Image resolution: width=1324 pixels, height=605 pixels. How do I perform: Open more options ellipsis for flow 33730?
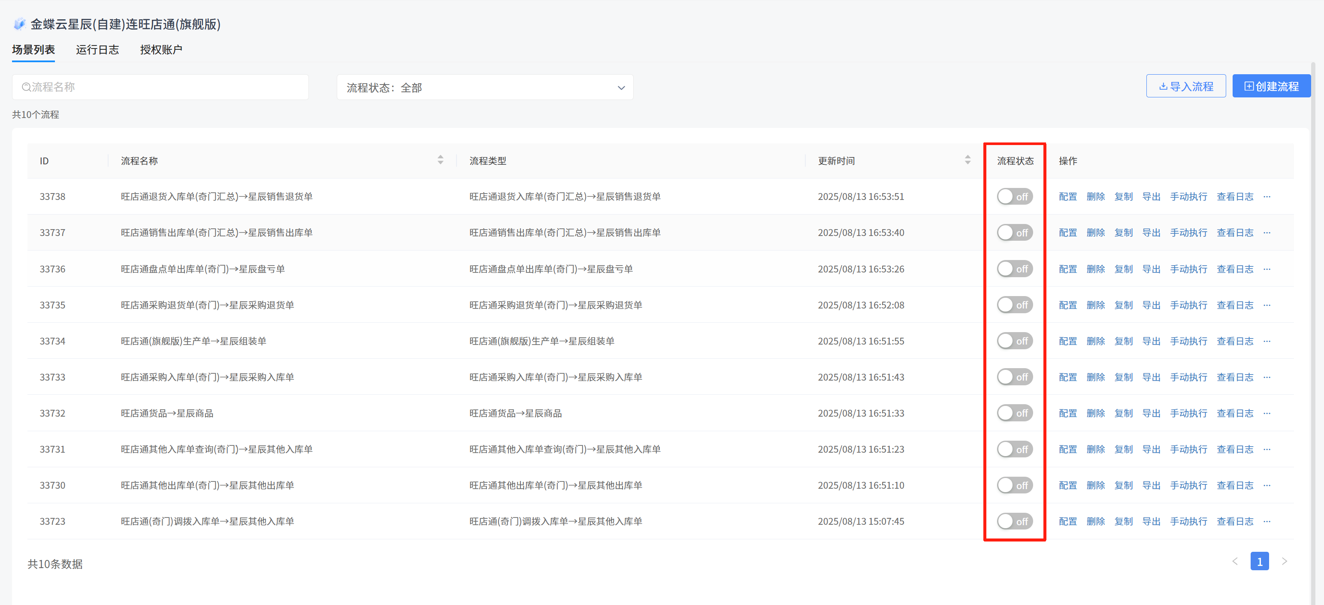coord(1267,485)
